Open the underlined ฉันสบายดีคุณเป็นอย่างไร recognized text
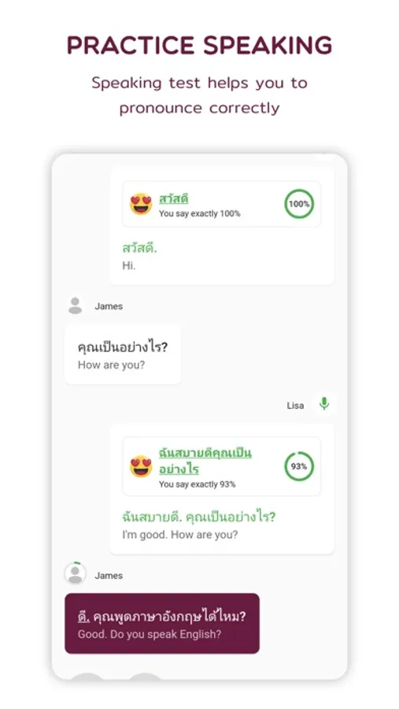Image resolution: width=399 pixels, height=709 pixels. click(x=205, y=461)
